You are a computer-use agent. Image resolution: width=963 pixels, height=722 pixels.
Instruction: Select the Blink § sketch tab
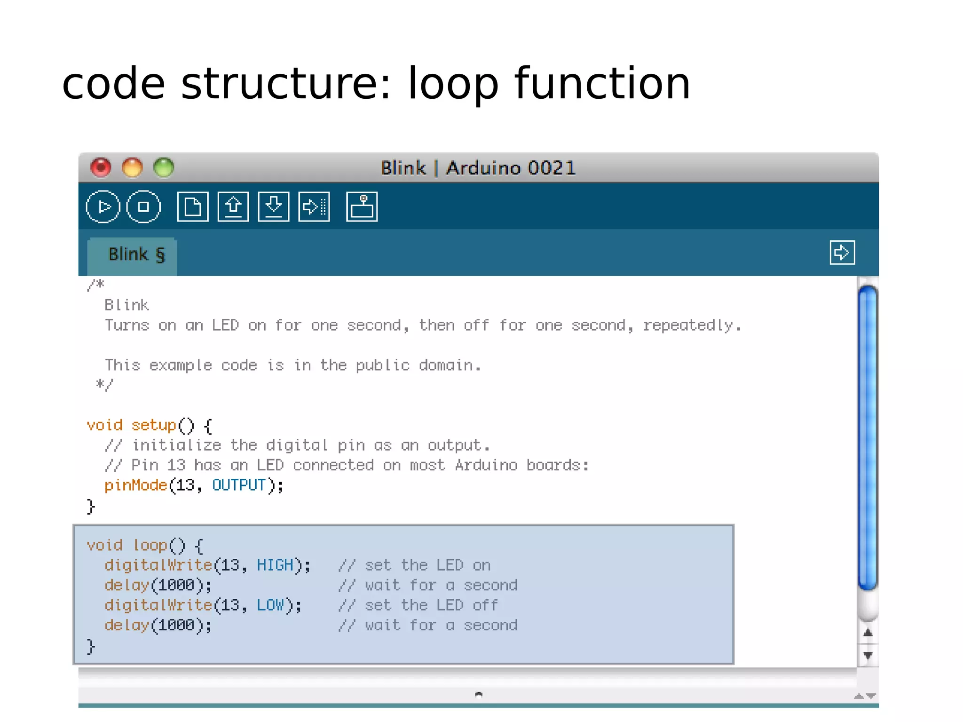(x=133, y=256)
